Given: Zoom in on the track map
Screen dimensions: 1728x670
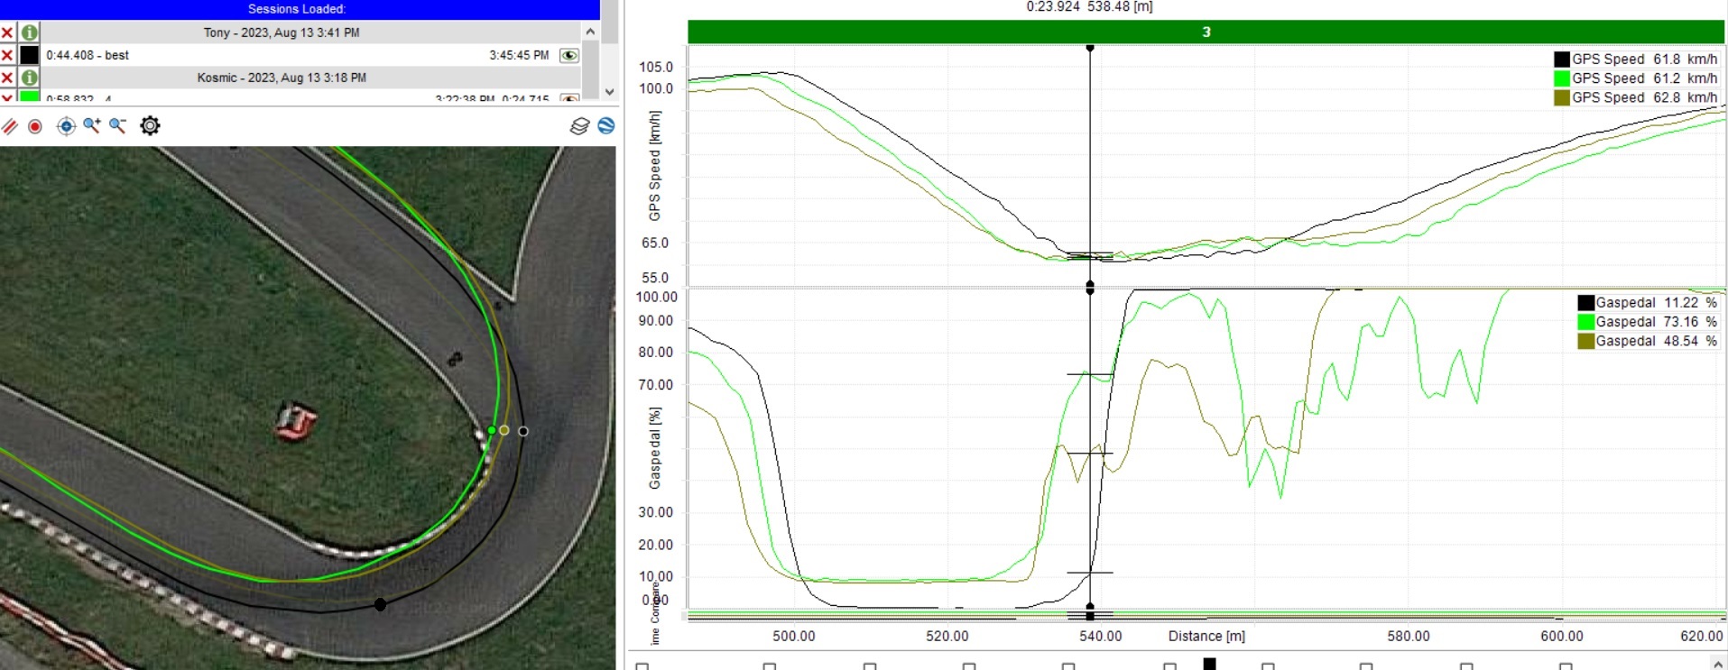Looking at the screenshot, I should pyautogui.click(x=92, y=126).
